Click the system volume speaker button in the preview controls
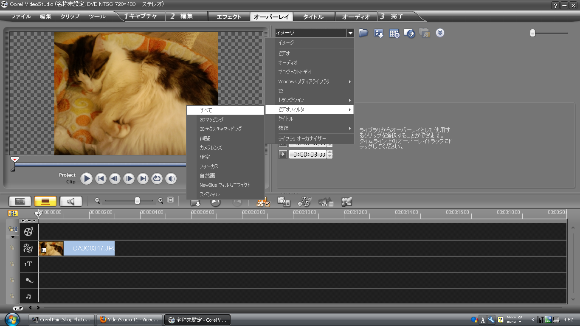 pos(171,179)
